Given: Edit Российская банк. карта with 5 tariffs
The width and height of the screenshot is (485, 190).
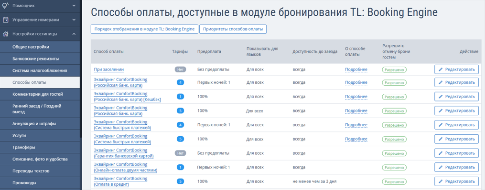Looking at the screenshot, I should 456,111.
